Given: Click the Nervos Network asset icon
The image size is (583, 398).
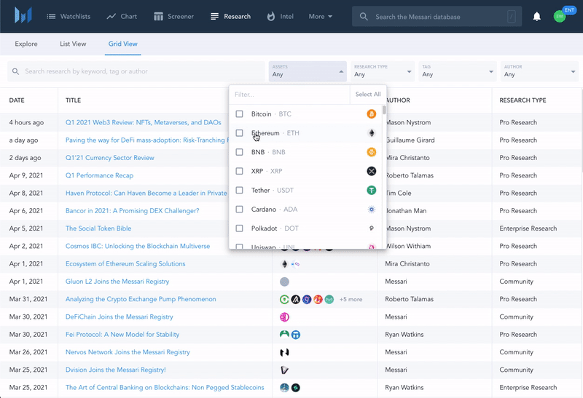Looking at the screenshot, I should pos(284,352).
